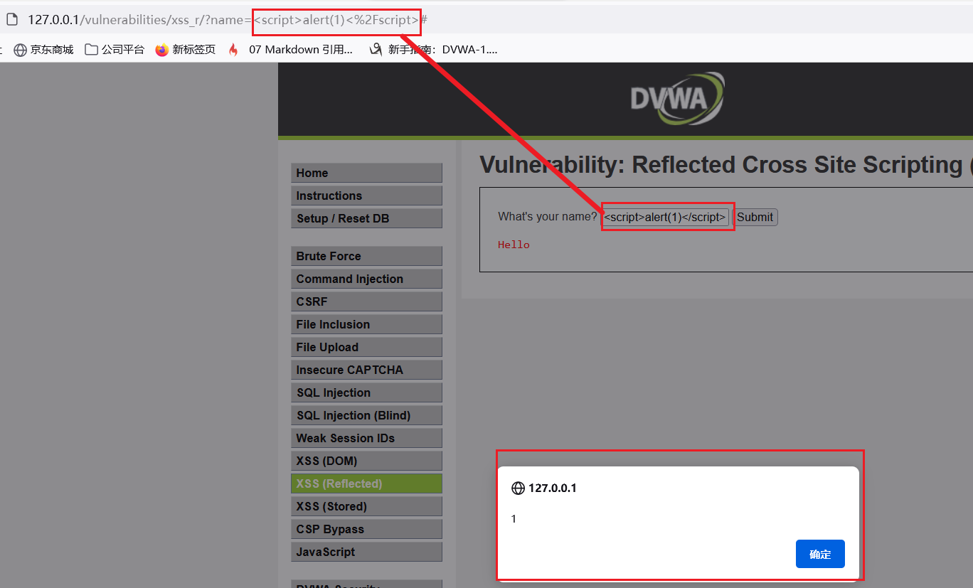973x588 pixels.
Task: Click the Submit button
Action: click(755, 217)
